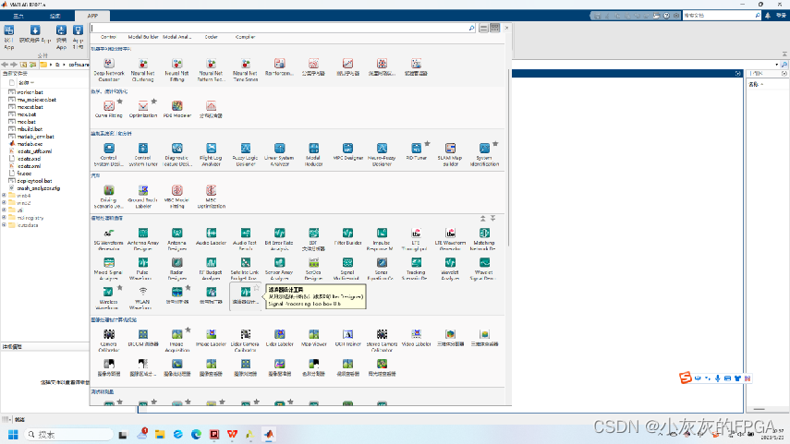Click the App 打包 button
Viewport: 790px width, 444px height.
click(x=78, y=37)
